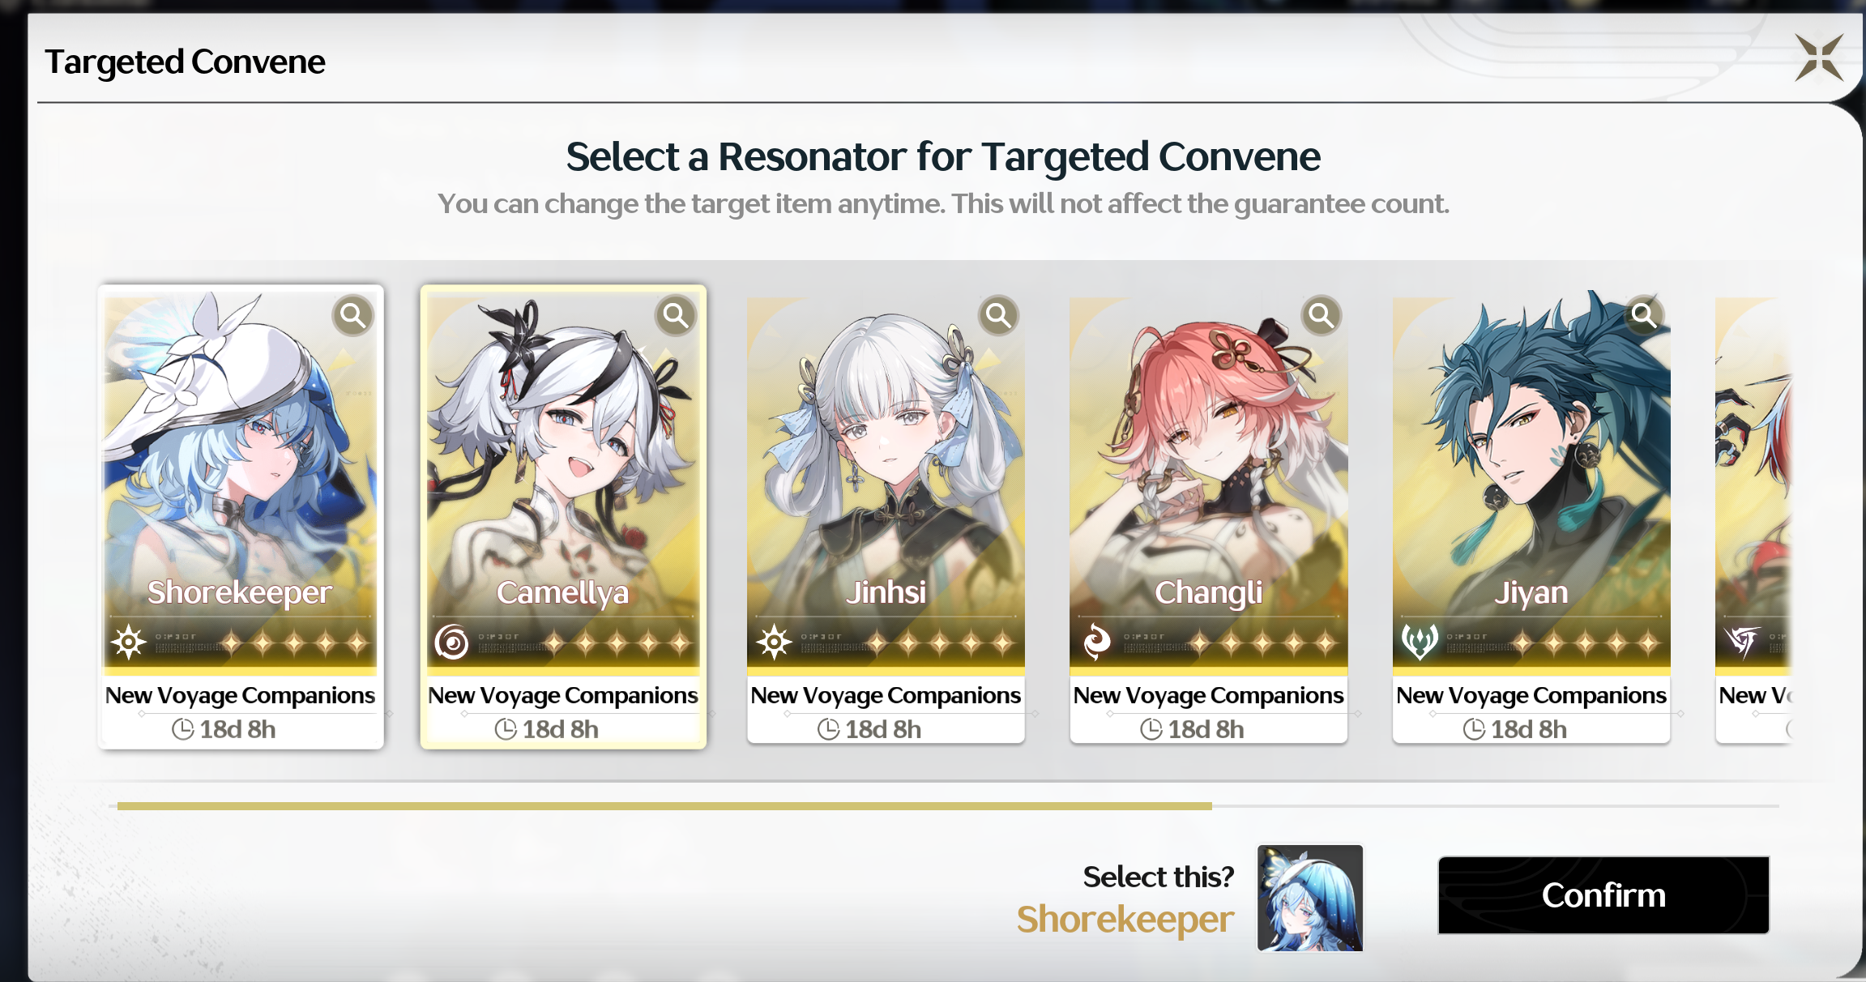This screenshot has height=982, width=1866.
Task: Confirm the Shorekeeper selection
Action: [x=1603, y=895]
